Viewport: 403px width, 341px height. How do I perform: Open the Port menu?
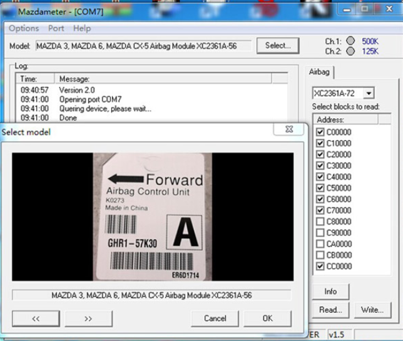pos(56,28)
